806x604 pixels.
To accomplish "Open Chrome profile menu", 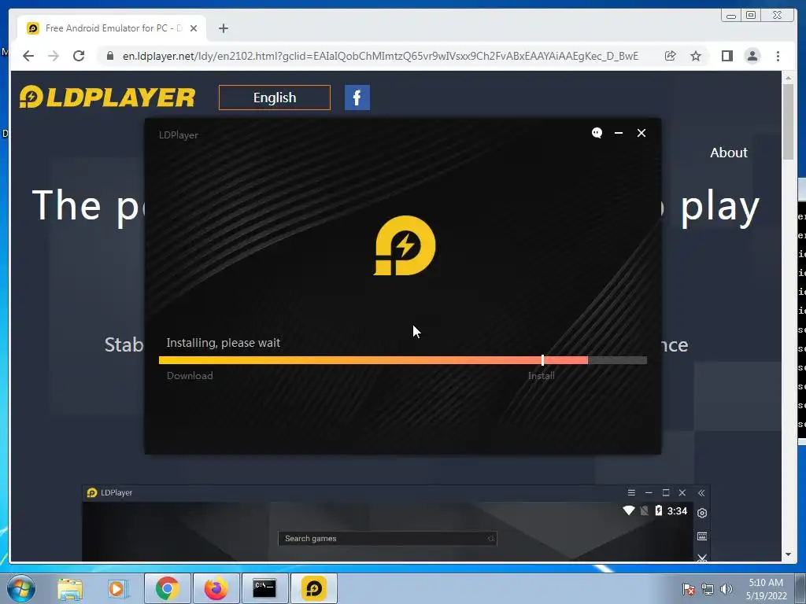I will point(752,56).
